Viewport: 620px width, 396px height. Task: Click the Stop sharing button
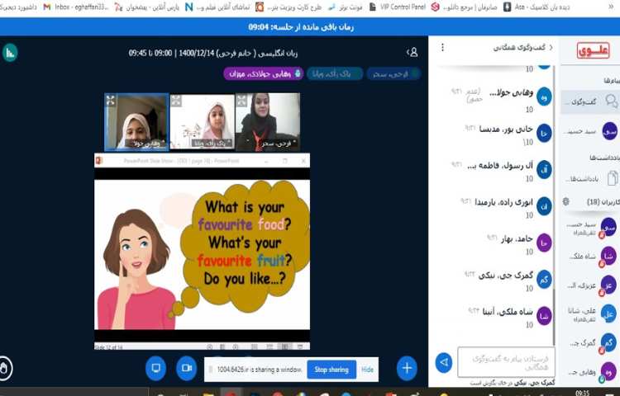[331, 370]
